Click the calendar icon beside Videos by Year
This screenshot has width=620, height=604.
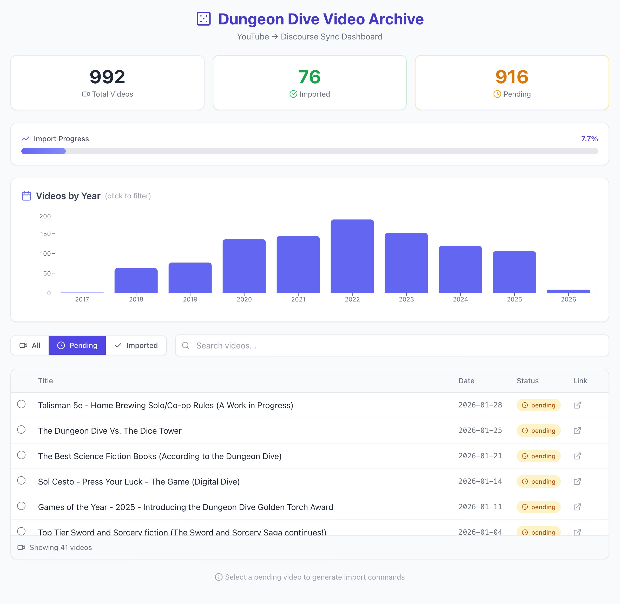pos(26,196)
